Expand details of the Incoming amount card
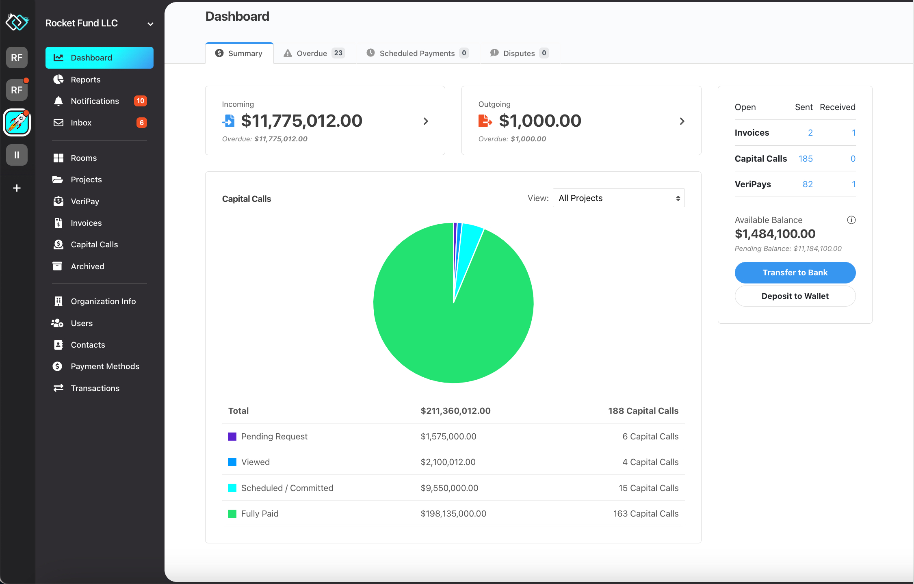The height and width of the screenshot is (584, 914). (425, 121)
